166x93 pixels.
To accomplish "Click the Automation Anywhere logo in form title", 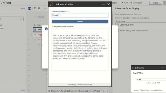I will coord(52,4).
